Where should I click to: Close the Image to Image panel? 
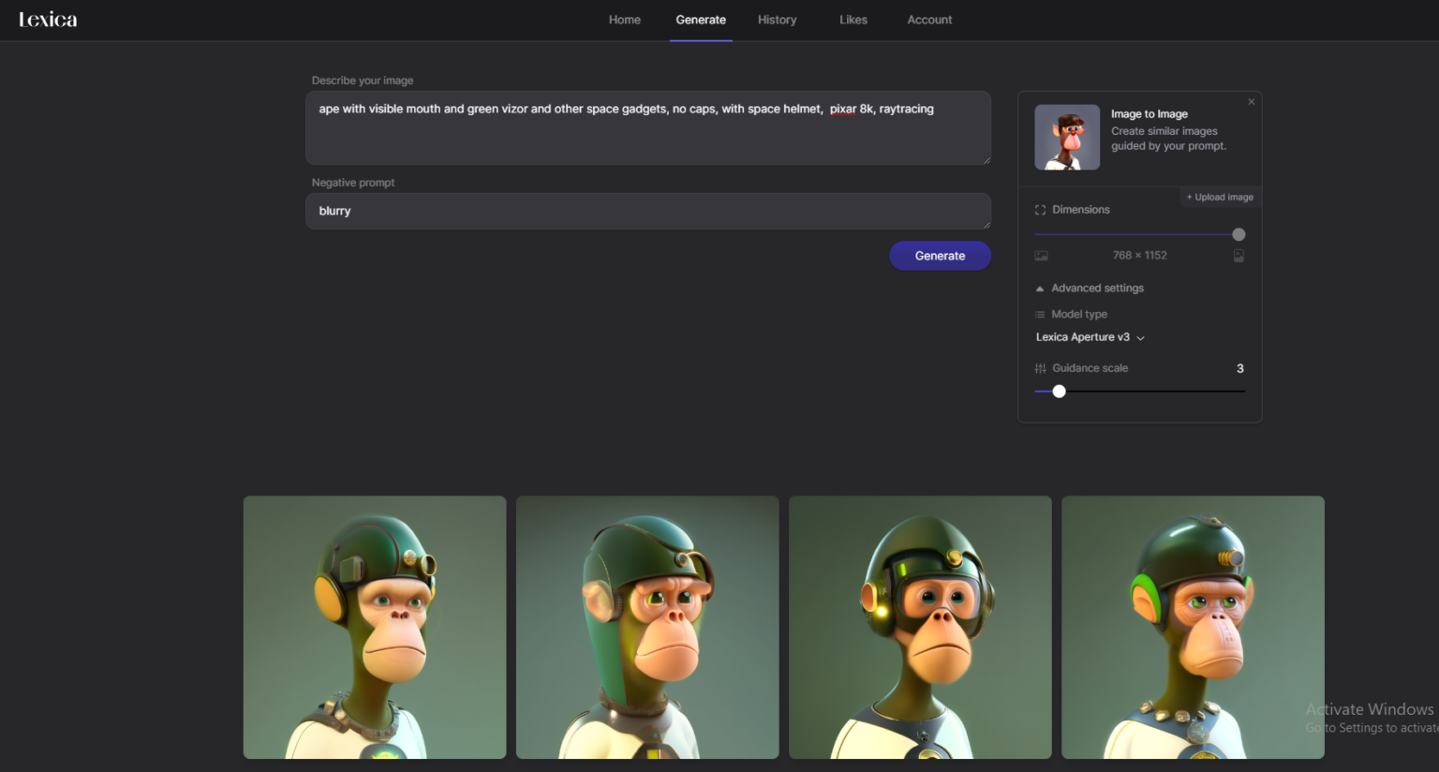click(1251, 101)
